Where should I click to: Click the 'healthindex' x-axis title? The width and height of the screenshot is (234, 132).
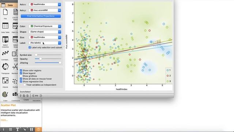pos(122,89)
